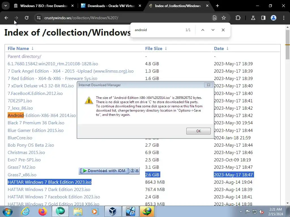This screenshot has height=217, width=290.
Task: Open HATTAR Windows 7 Dark Edition 2023.iso
Action: tap(49, 190)
